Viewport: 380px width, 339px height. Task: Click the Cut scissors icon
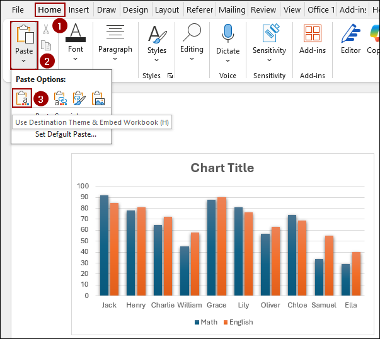click(45, 30)
